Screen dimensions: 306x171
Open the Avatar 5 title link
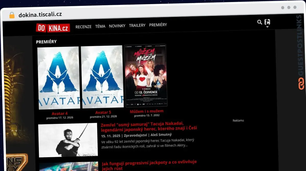103,113
